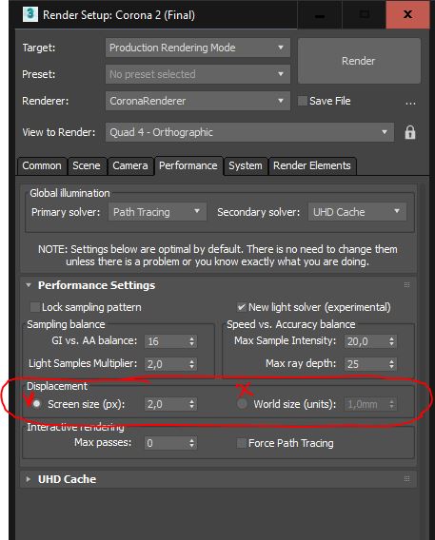This screenshot has width=435, height=540.
Task: Click the Light Samples Multiplier value field
Action: pos(167,364)
